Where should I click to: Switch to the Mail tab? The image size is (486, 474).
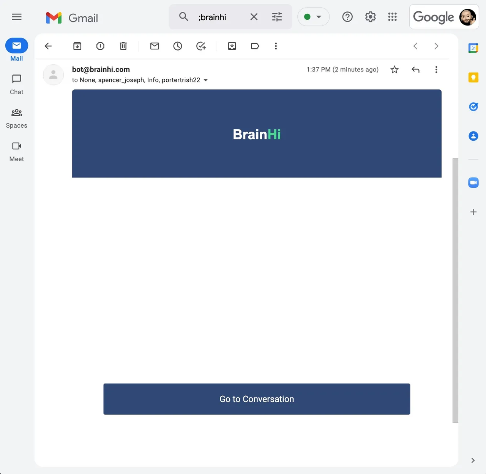pos(17,50)
